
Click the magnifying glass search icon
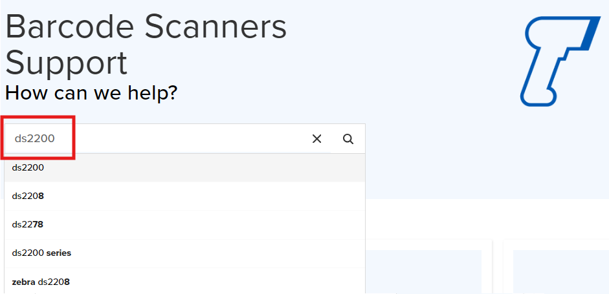[348, 139]
